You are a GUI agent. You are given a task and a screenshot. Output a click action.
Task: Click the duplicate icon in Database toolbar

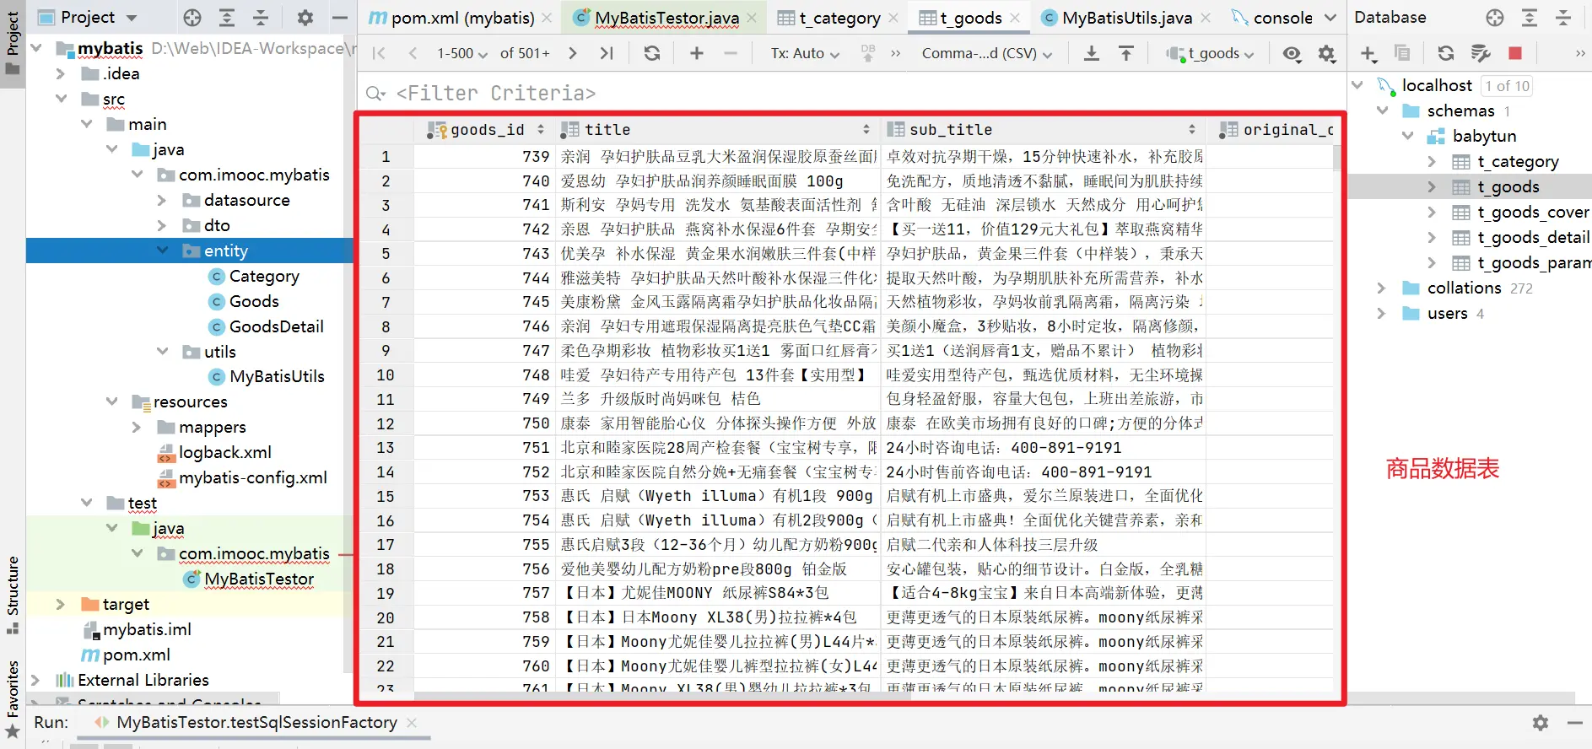pyautogui.click(x=1402, y=53)
